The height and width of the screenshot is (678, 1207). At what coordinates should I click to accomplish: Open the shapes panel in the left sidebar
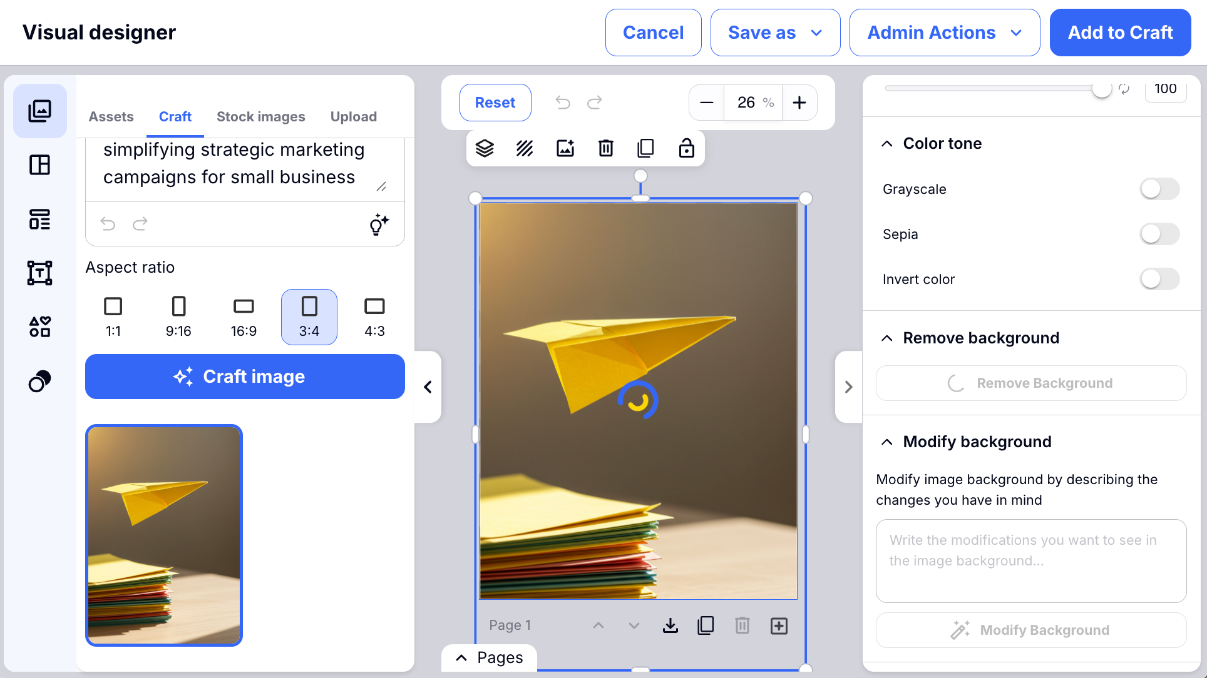pos(39,326)
